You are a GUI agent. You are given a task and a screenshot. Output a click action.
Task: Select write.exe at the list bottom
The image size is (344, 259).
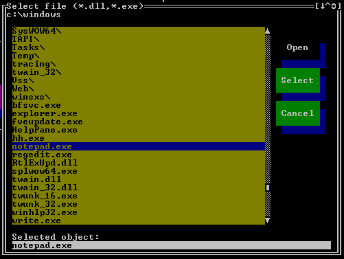(139, 221)
